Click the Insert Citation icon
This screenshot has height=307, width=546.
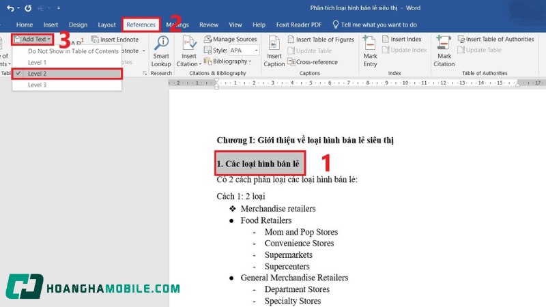tap(188, 45)
